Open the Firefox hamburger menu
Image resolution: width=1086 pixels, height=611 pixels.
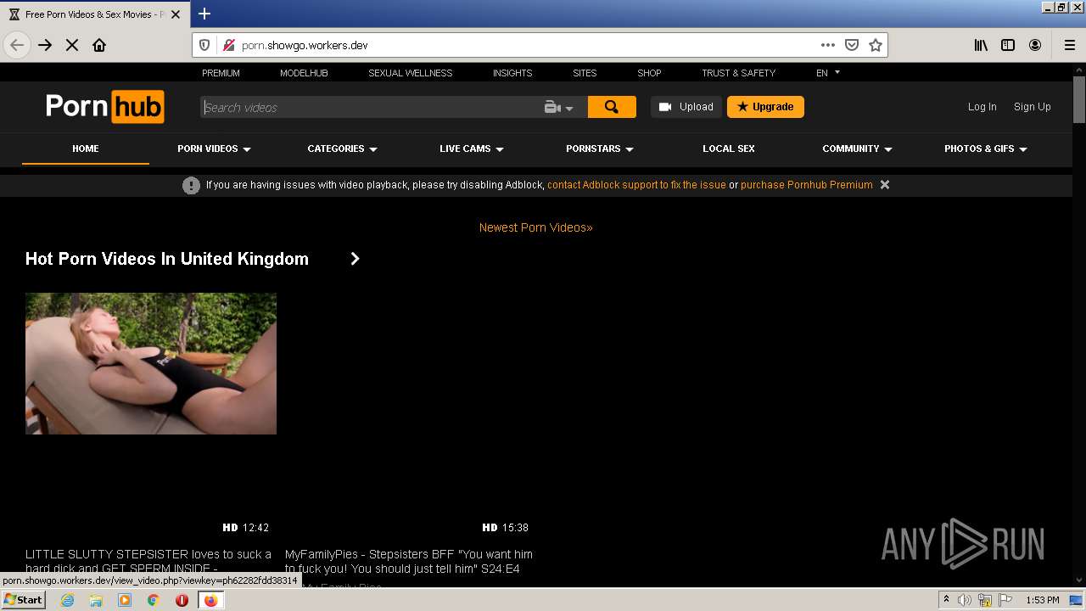point(1070,45)
